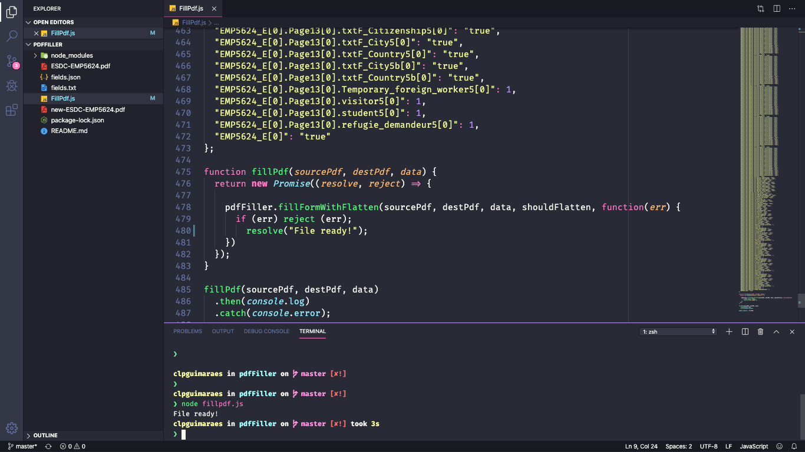Select the FillPdf.js editor tab
This screenshot has height=452, width=805.
point(192,9)
